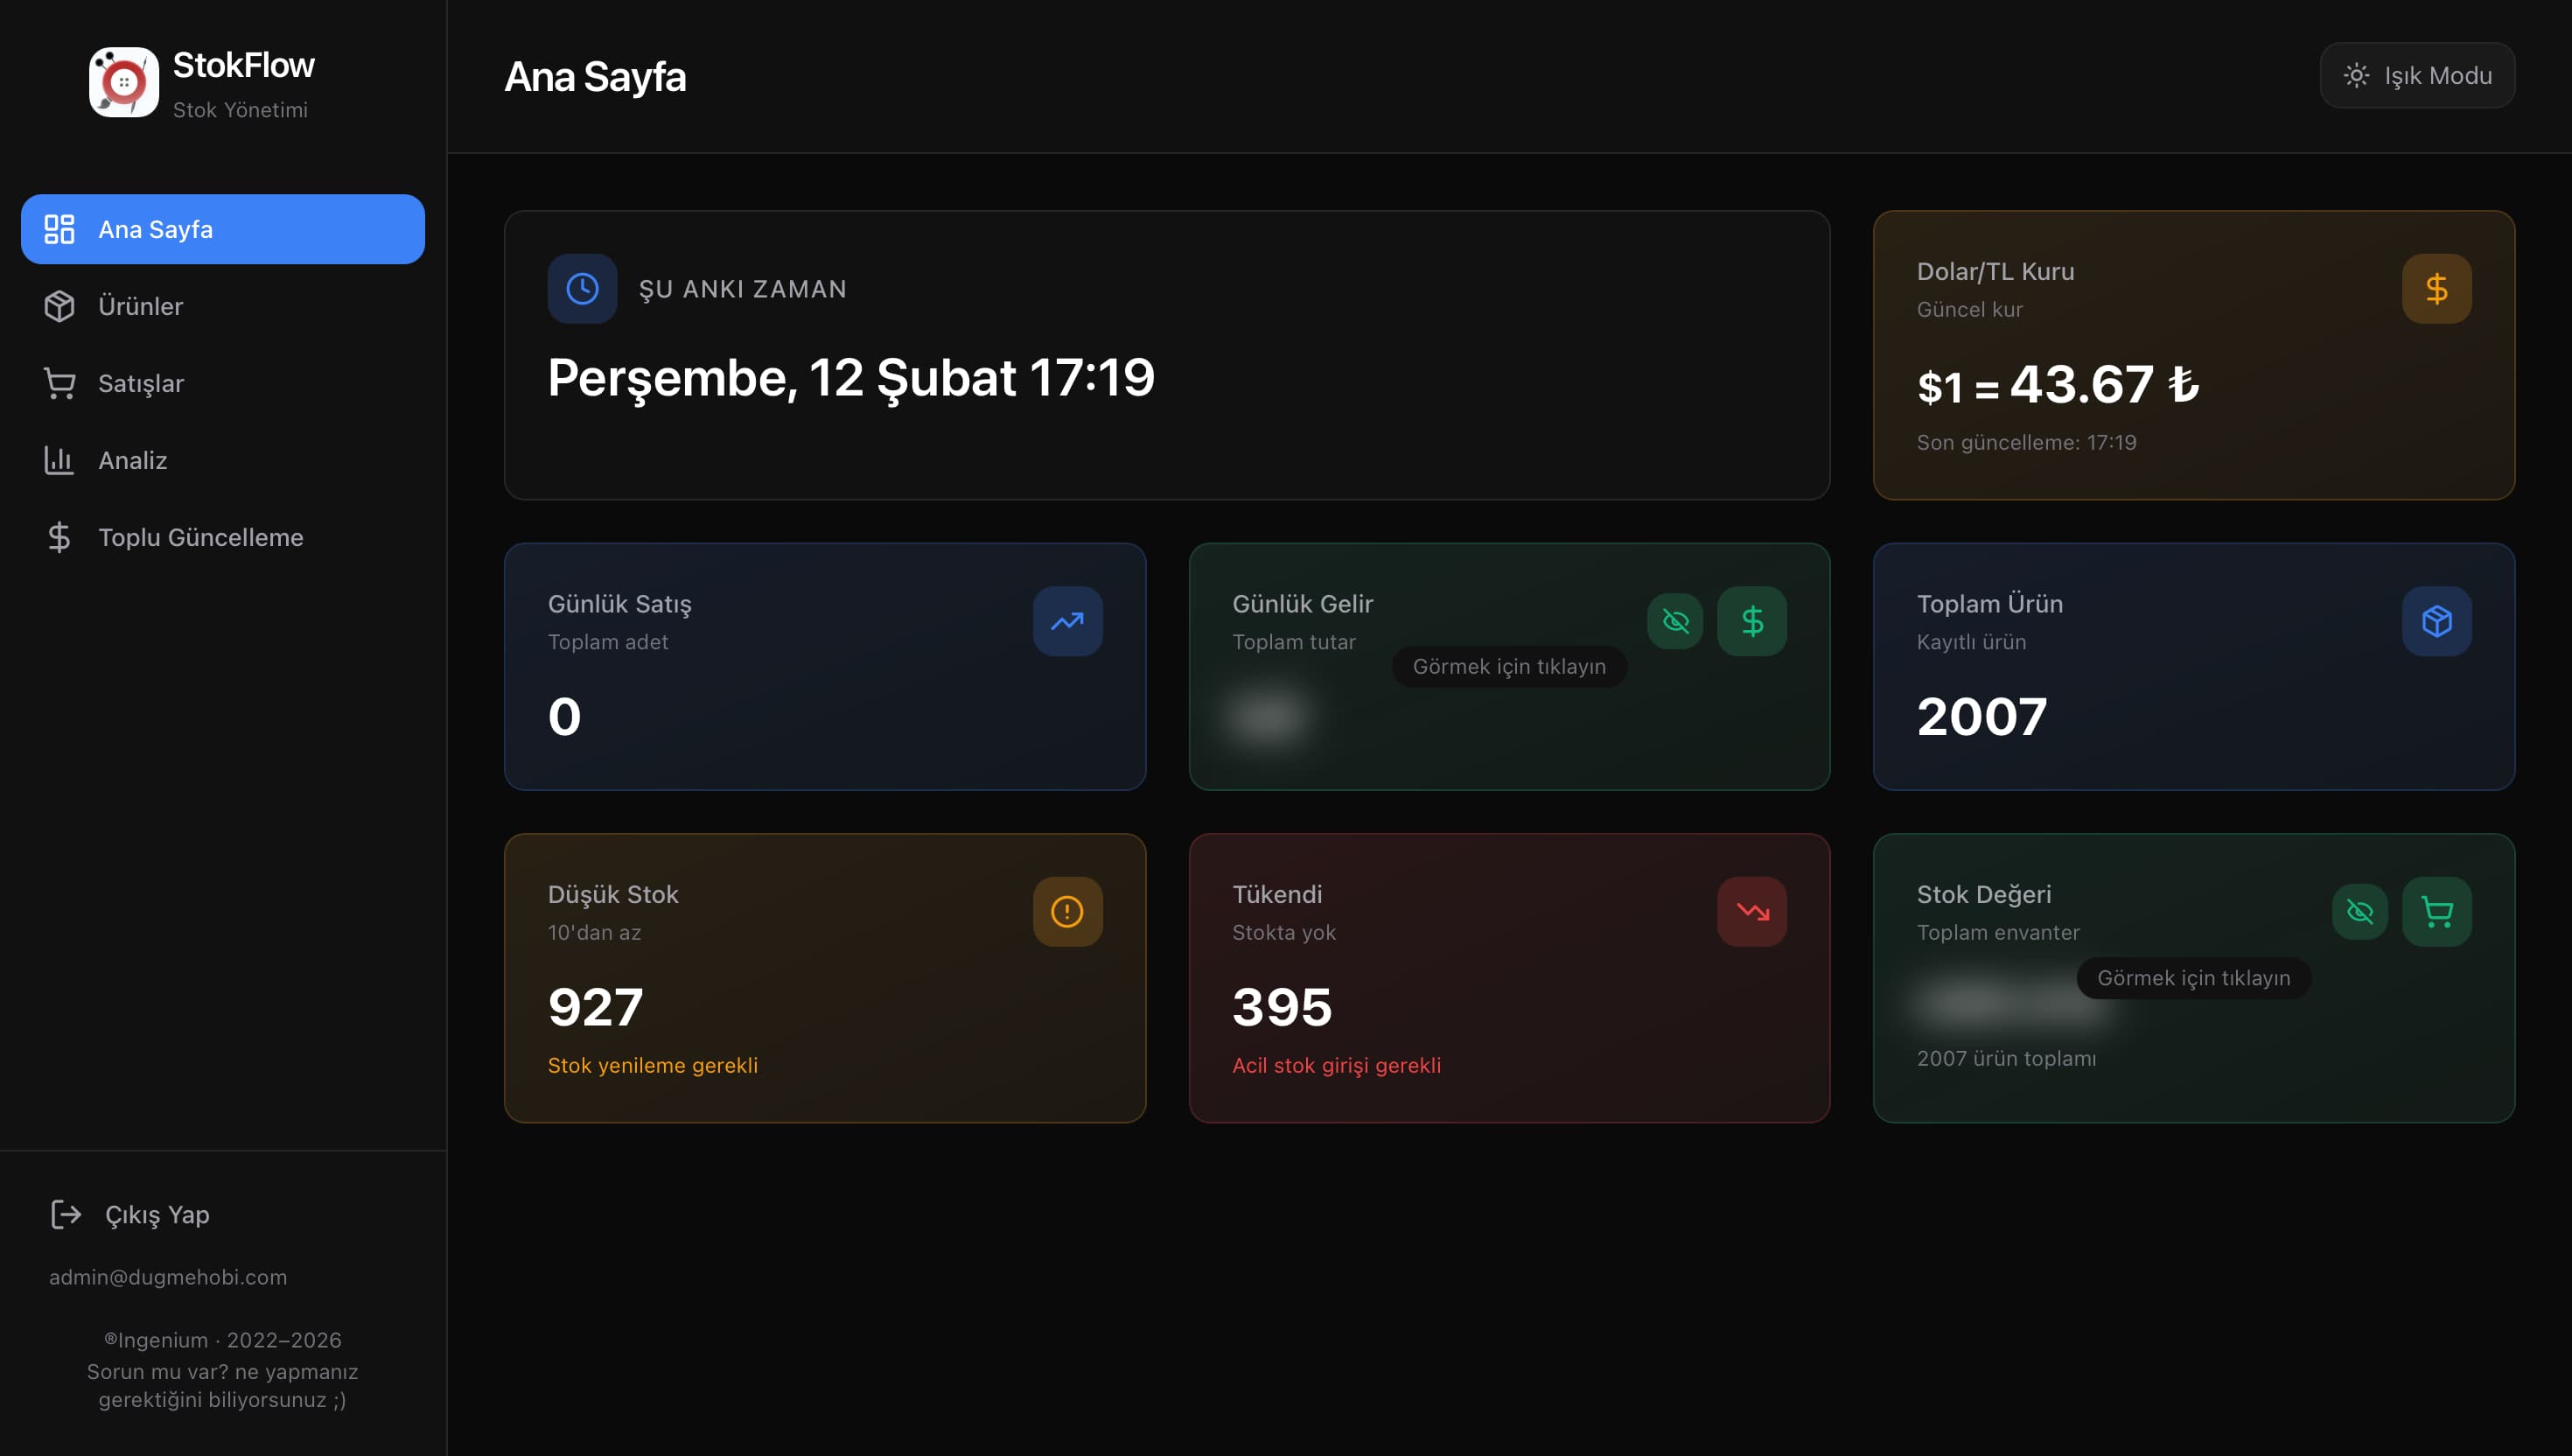Go to Satışlar in the sidebar

pos(140,383)
